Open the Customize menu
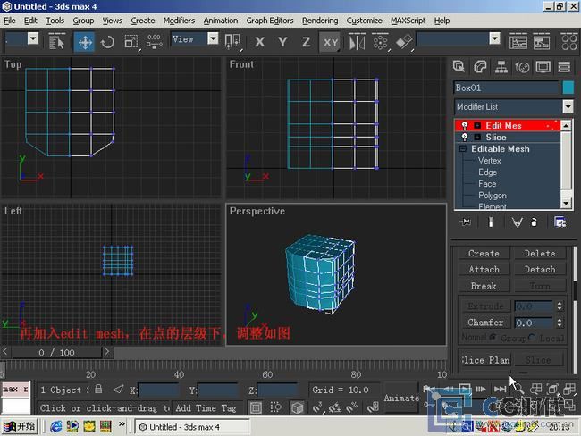The image size is (581, 436). point(364,21)
